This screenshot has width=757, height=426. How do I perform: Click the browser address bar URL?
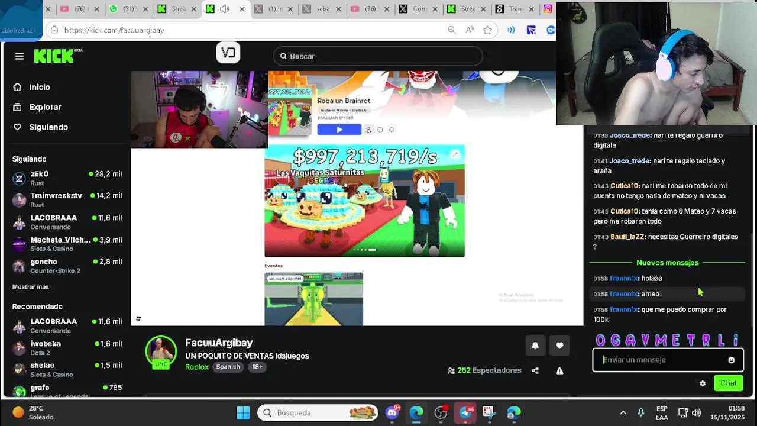tap(114, 30)
